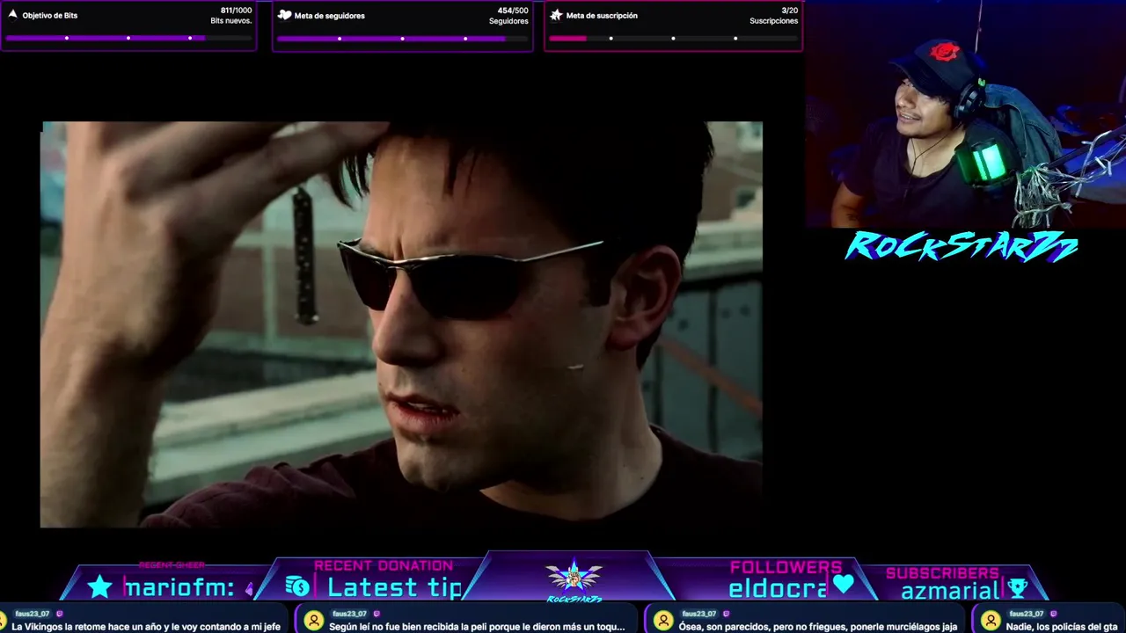Click the star icon beside Meta de suscripción
1126x633 pixels.
click(x=556, y=15)
